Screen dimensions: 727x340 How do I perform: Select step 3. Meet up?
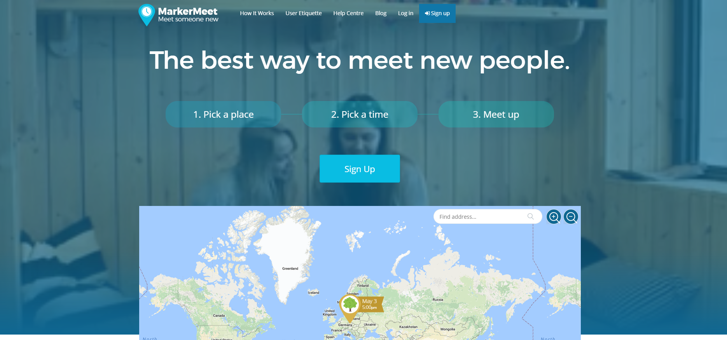click(x=496, y=114)
